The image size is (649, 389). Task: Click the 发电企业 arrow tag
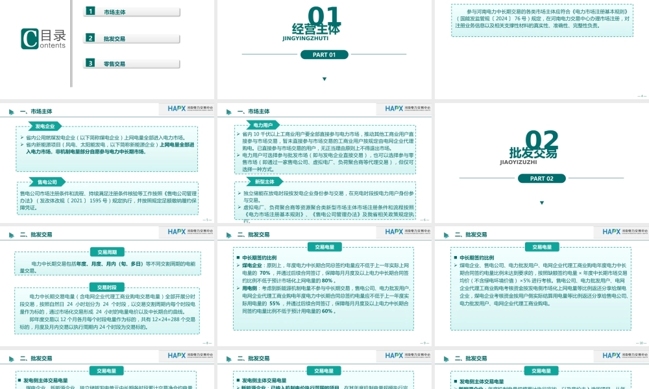[45, 126]
